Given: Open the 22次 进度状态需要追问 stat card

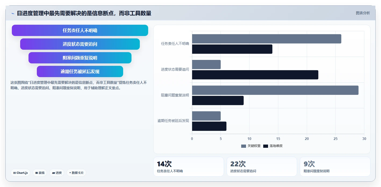Looking at the screenshot, I should (x=262, y=167).
